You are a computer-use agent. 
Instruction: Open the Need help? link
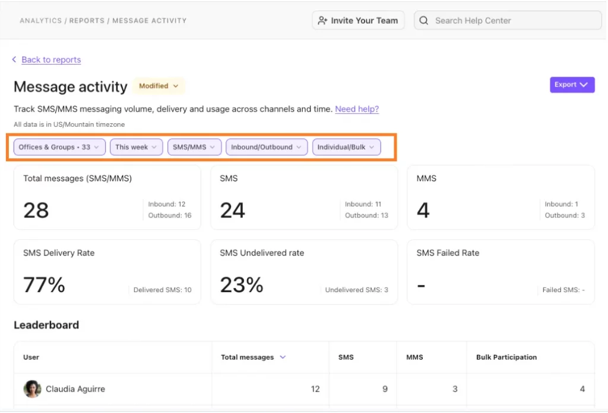click(357, 109)
